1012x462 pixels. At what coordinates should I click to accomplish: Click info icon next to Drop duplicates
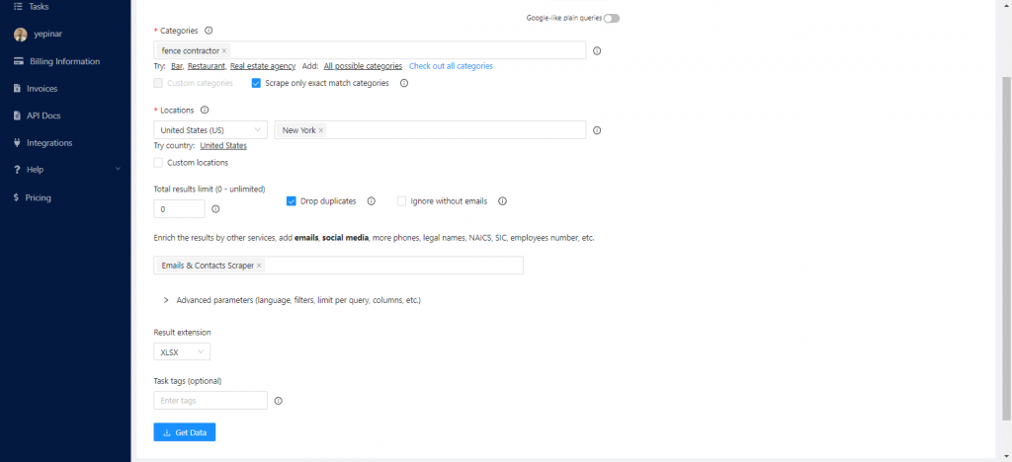point(372,201)
